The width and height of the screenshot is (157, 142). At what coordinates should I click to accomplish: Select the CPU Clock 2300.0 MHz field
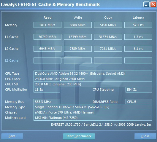(93, 79)
